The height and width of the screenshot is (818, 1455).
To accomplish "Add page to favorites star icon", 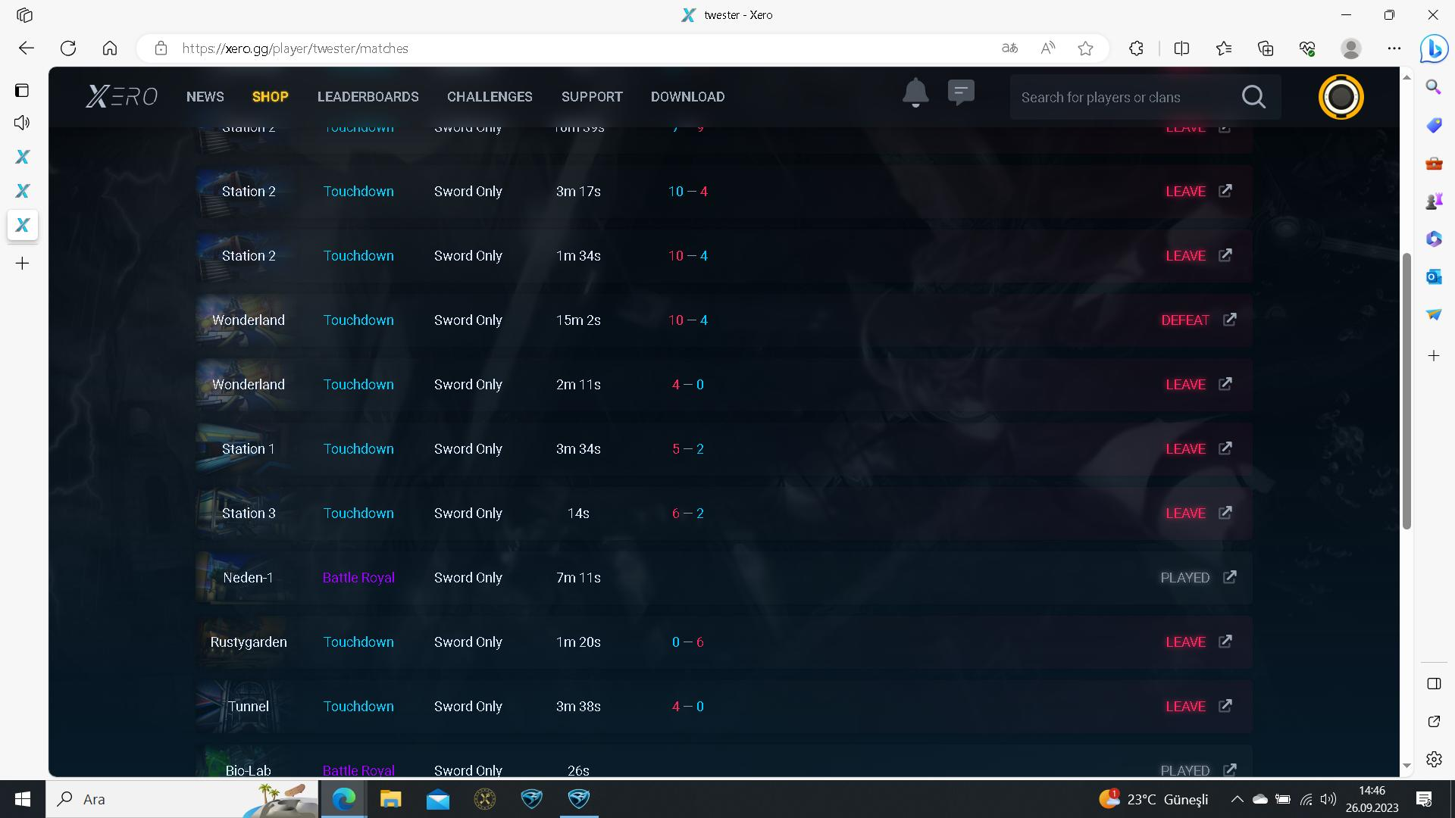I will tap(1085, 48).
